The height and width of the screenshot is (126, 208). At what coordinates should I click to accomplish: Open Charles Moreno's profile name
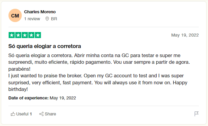coord(40,12)
